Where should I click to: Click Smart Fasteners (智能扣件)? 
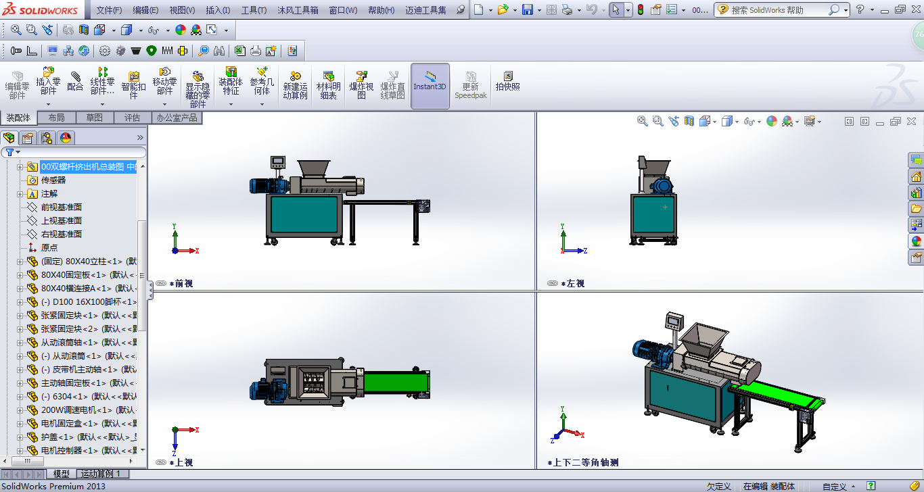pos(133,84)
